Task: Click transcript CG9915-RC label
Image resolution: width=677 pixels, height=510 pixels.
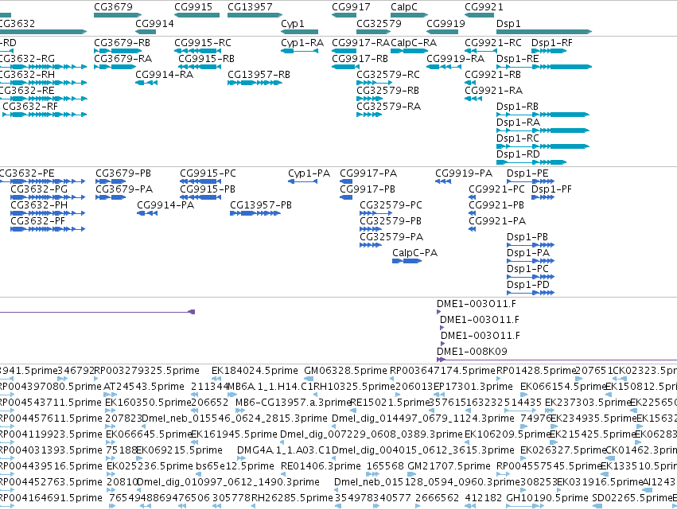Action: point(203,43)
